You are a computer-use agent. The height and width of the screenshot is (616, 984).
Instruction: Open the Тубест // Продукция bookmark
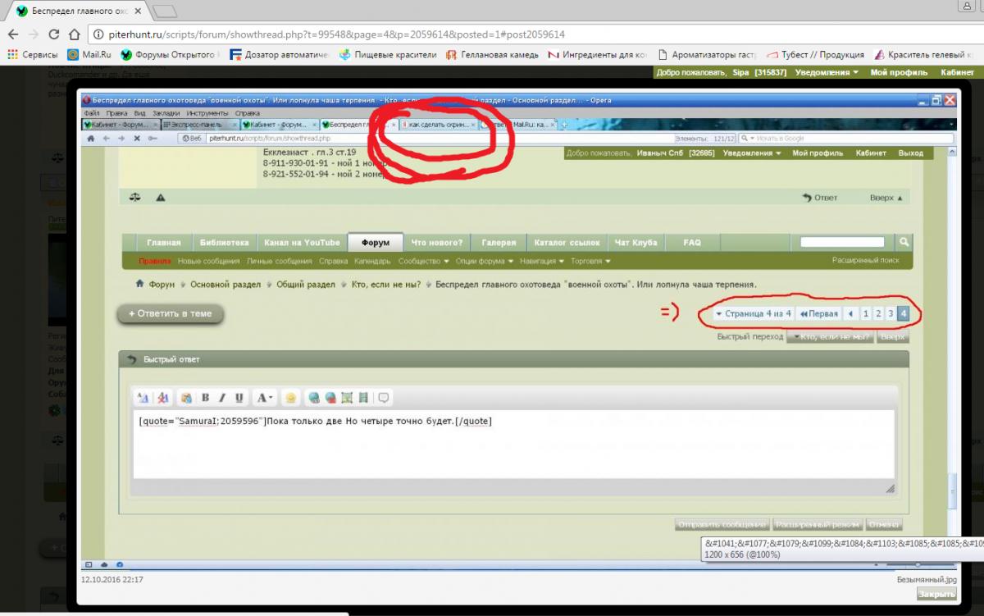[815, 55]
